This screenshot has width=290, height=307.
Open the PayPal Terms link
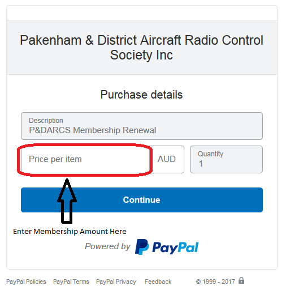tap(71, 282)
